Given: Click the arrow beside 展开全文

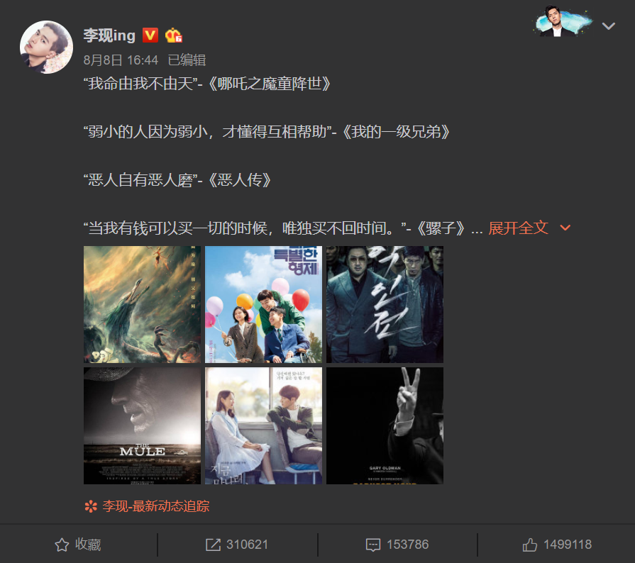Looking at the screenshot, I should point(565,228).
